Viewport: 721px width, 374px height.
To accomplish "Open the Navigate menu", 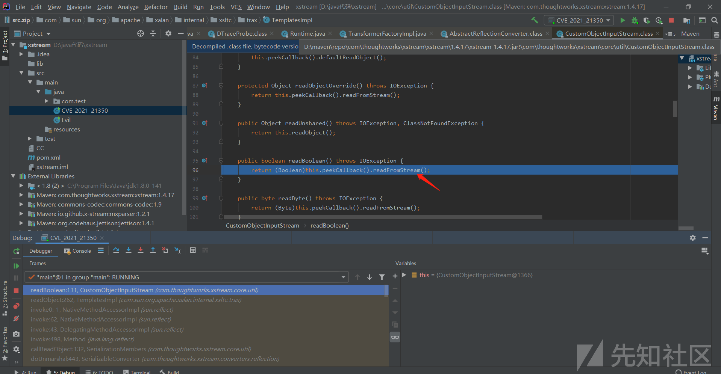I will pyautogui.click(x=79, y=7).
